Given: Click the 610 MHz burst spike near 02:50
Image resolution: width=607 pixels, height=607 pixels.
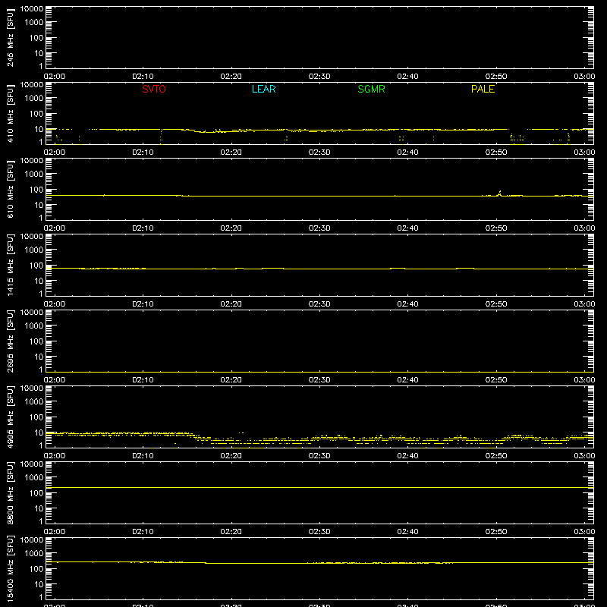Looking at the screenshot, I should coord(499,193).
